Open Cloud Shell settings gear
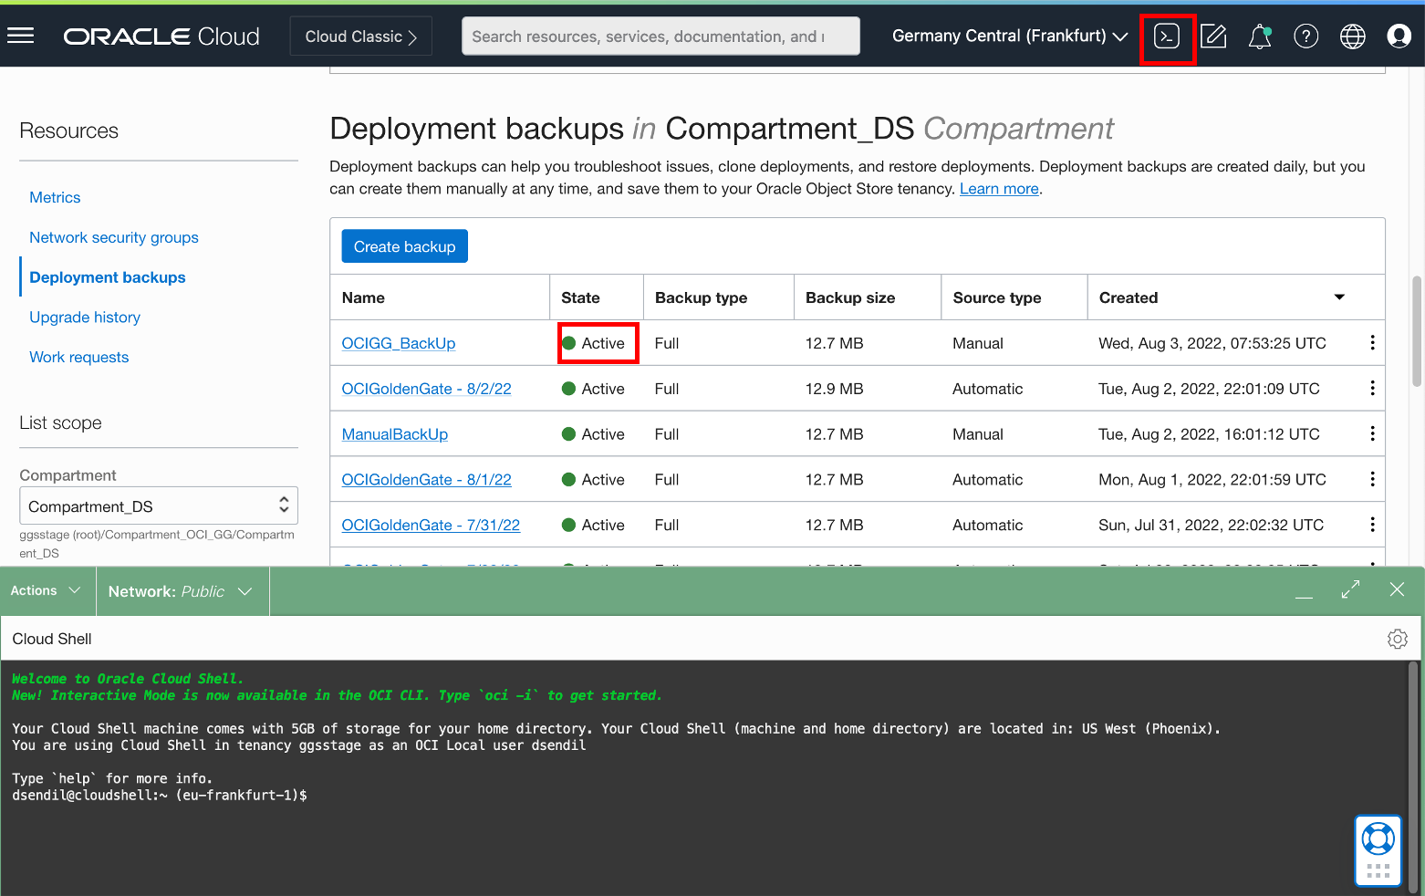The width and height of the screenshot is (1425, 896). pos(1397,639)
